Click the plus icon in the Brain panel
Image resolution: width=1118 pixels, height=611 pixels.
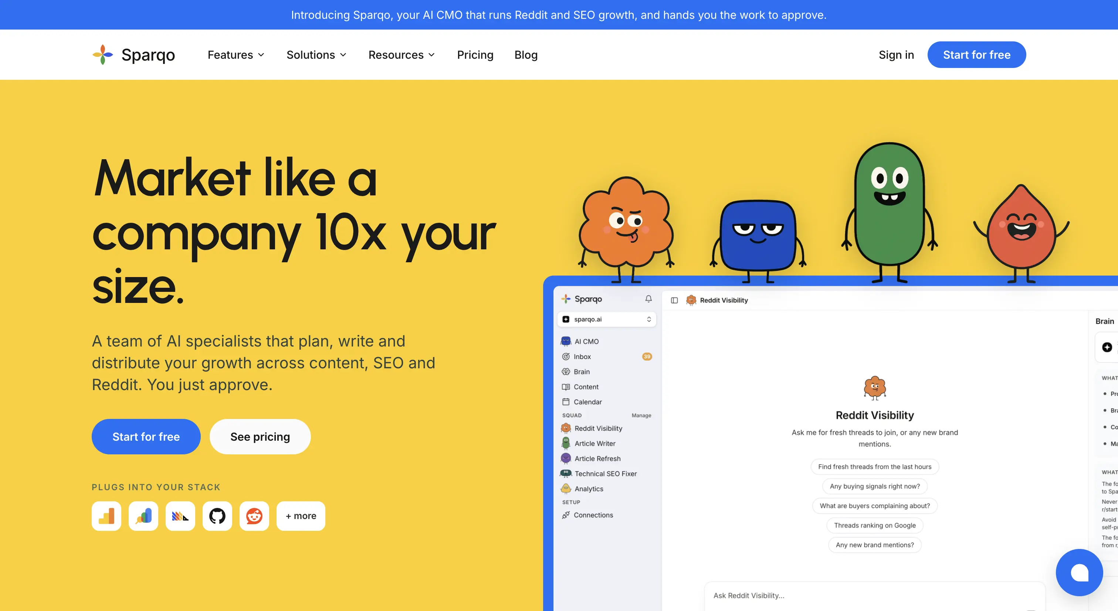point(1107,347)
